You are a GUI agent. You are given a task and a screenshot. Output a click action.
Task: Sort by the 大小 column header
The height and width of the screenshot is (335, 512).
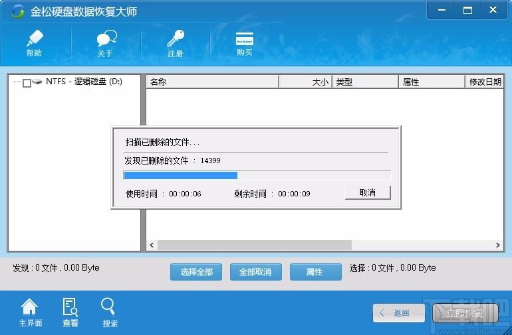[306, 82]
